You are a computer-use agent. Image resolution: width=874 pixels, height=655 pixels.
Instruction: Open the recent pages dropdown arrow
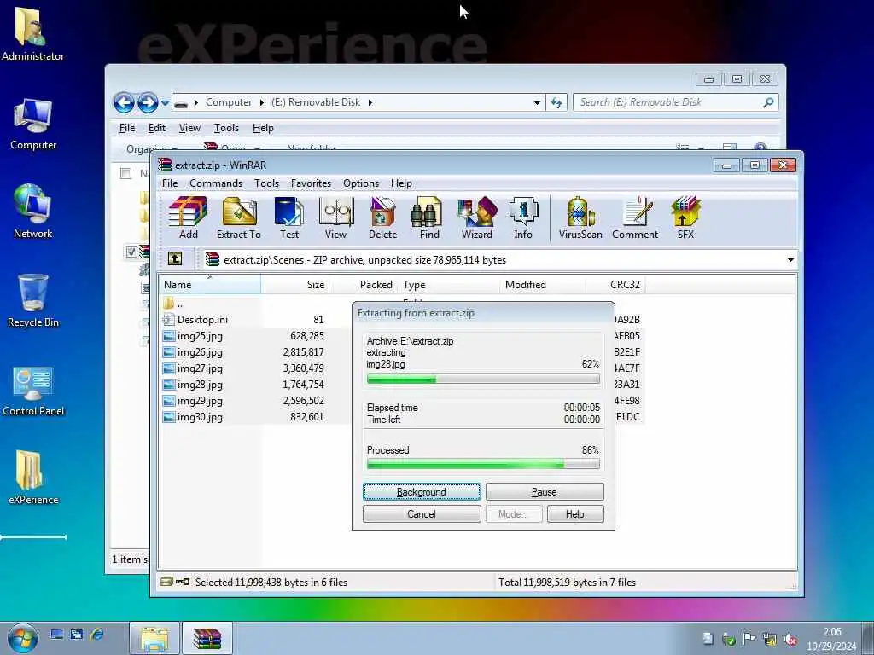165,103
